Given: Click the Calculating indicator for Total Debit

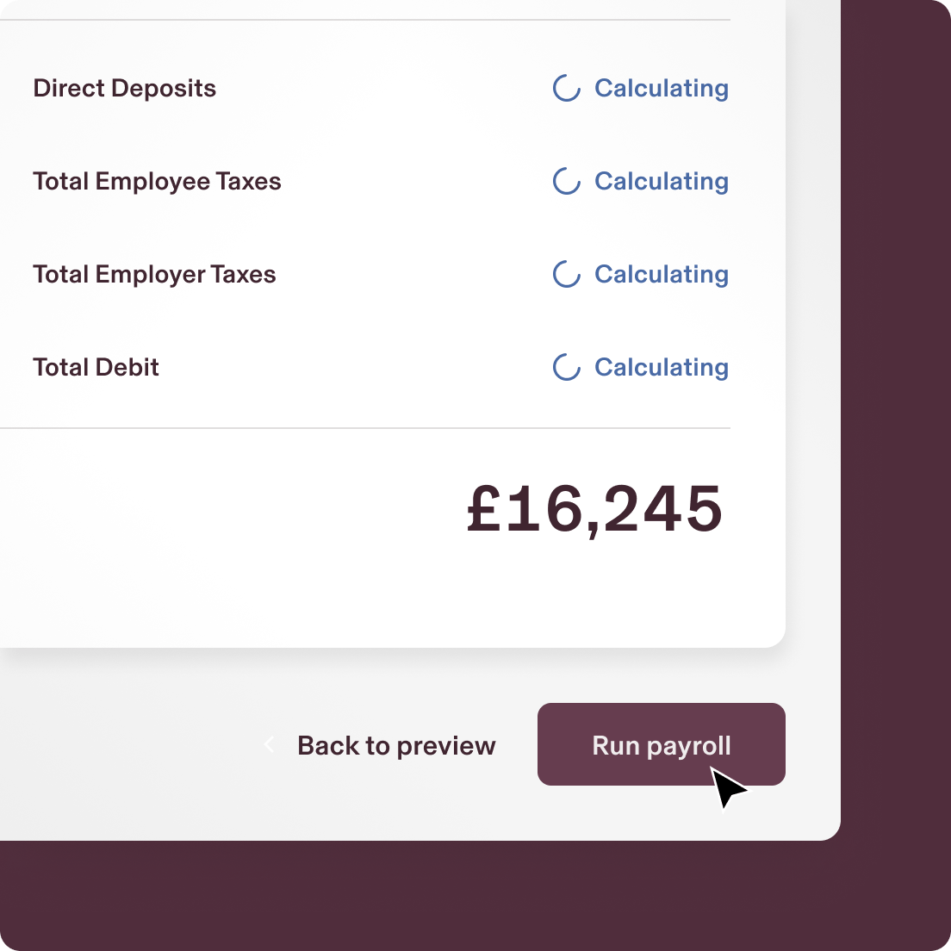Looking at the screenshot, I should [x=661, y=367].
